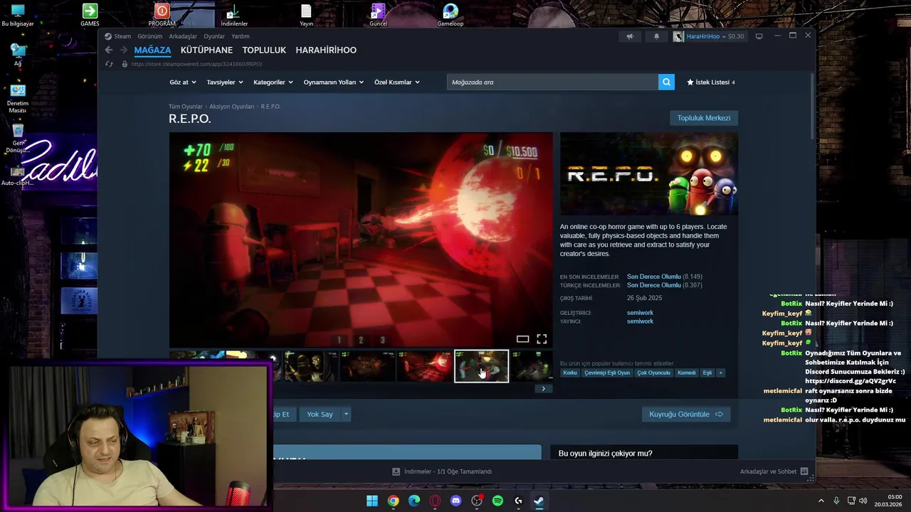
Task: Switch to Big Picture mode icon
Action: point(759,36)
